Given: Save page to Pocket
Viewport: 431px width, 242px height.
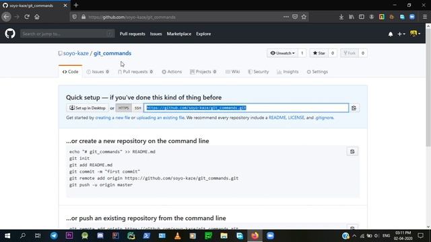Looking at the screenshot, I should click(x=295, y=17).
